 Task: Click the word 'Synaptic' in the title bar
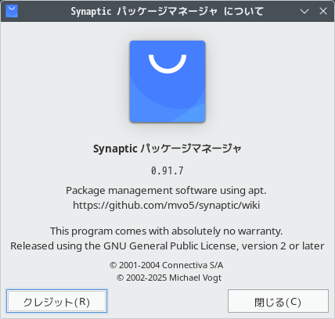(x=91, y=12)
